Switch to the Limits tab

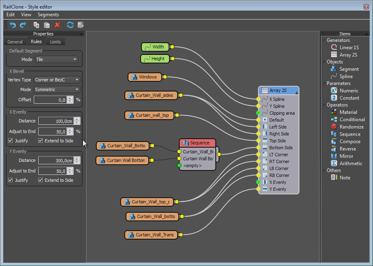55,42
